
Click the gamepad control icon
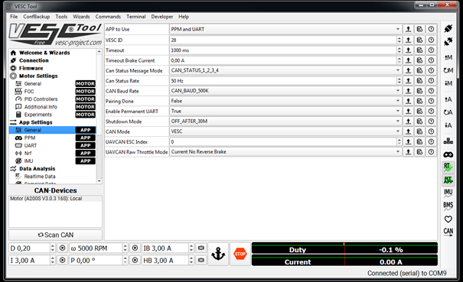tap(448, 154)
